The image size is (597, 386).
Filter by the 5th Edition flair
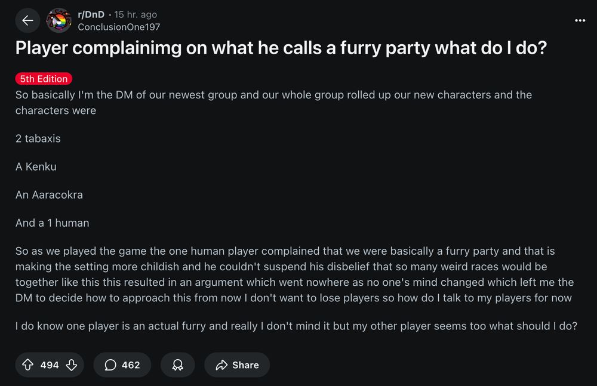pyautogui.click(x=44, y=79)
